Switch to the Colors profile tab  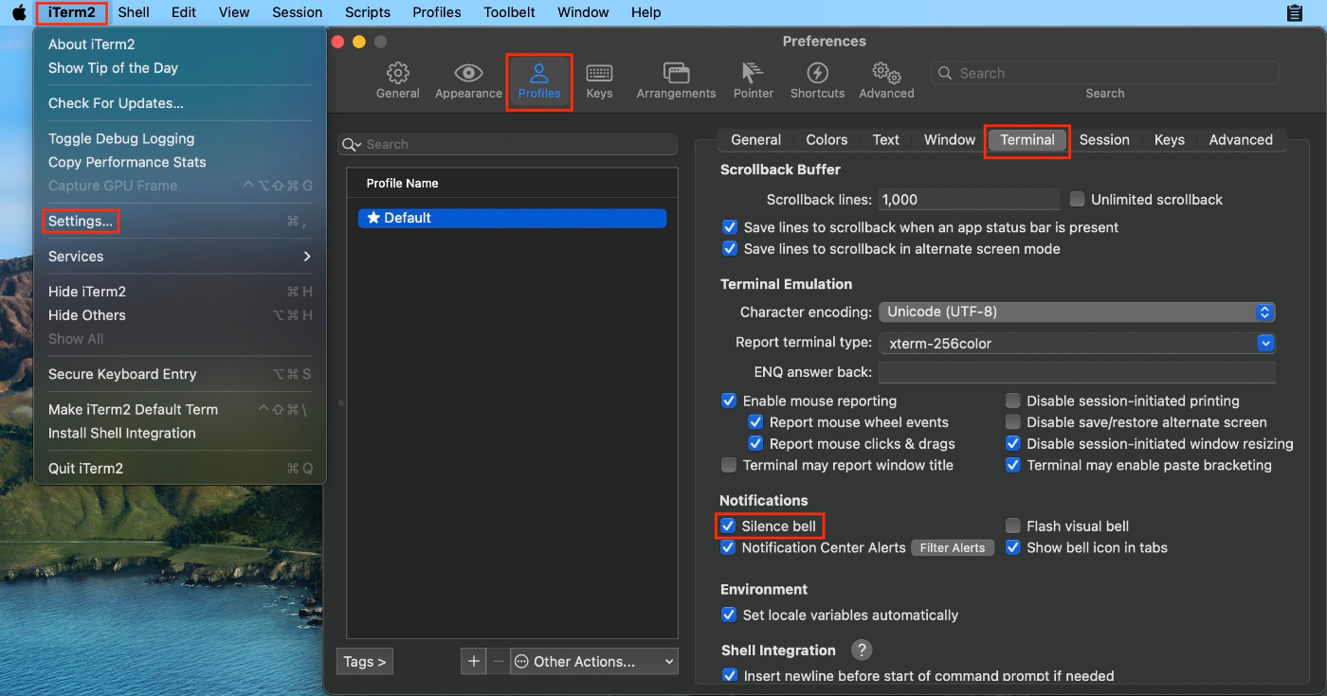827,139
